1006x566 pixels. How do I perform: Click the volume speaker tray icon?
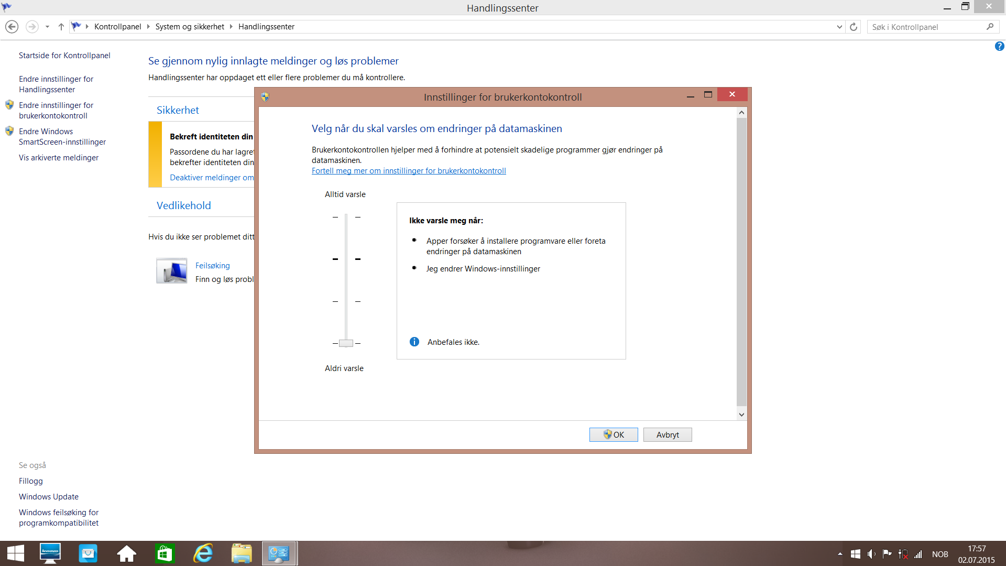click(871, 554)
